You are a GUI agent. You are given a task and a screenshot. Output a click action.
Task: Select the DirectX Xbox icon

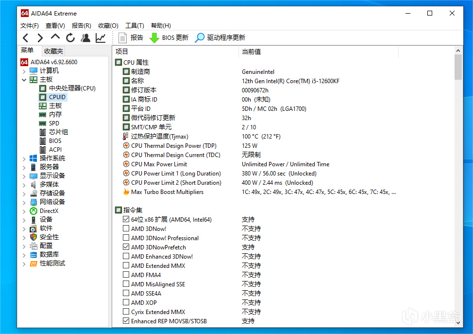coord(34,211)
